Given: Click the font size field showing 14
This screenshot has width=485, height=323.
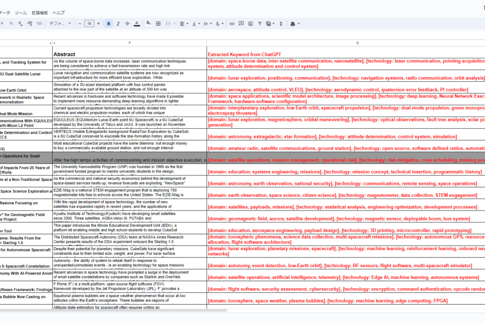Looking at the screenshot, I should tap(89, 23).
